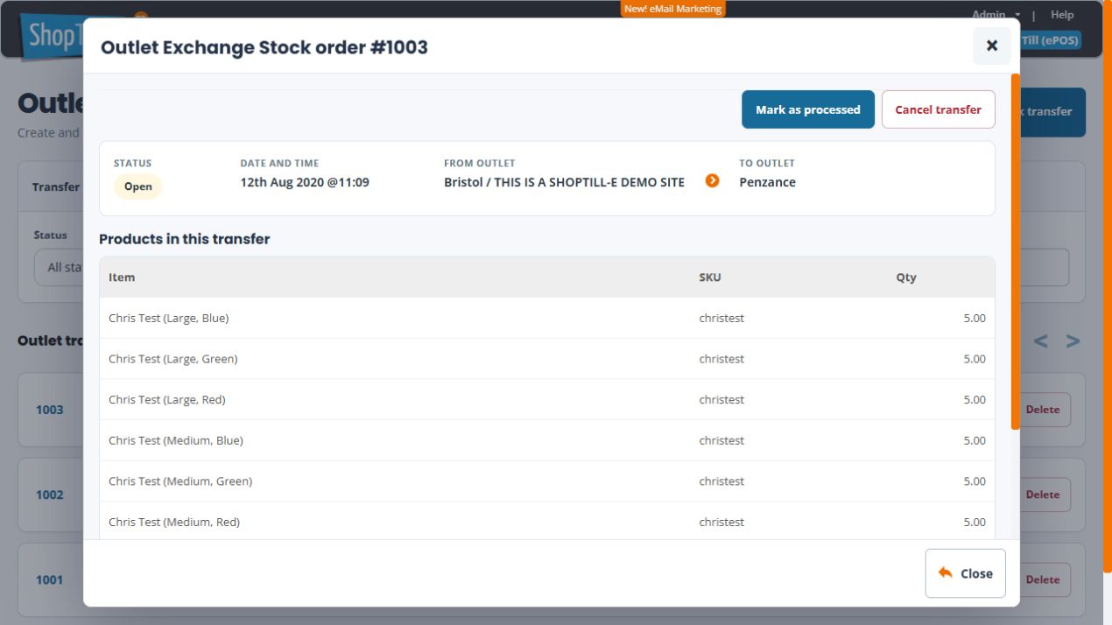1112x625 pixels.
Task: Open the Admin dropdown menu
Action: (x=996, y=14)
